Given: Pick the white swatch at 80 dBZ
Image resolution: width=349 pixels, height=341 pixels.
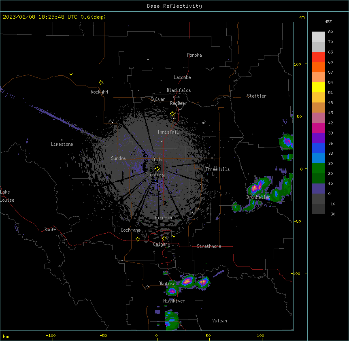Looking at the screenshot, I should click(x=318, y=37).
